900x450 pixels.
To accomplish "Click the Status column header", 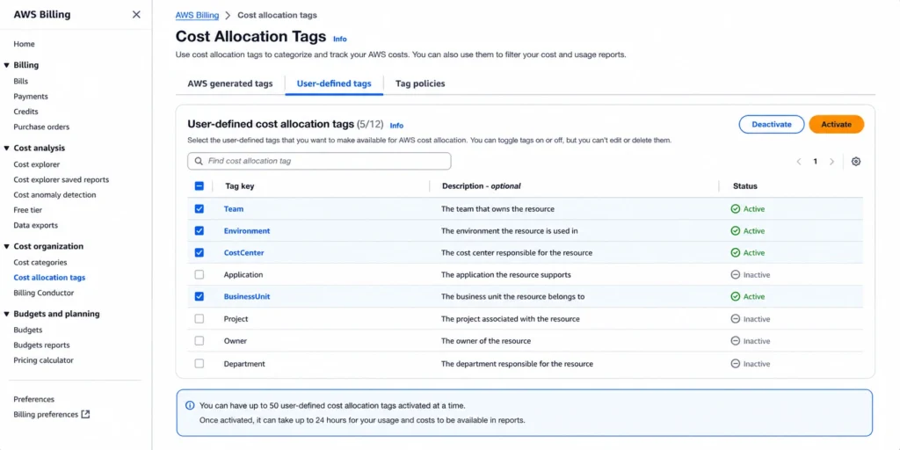I will (745, 186).
